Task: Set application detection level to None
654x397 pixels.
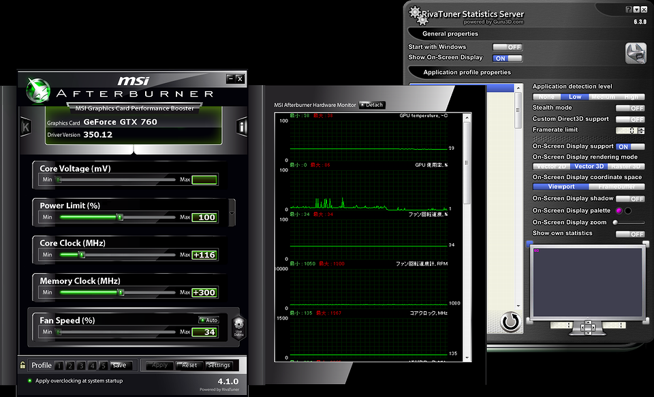Action: point(546,97)
